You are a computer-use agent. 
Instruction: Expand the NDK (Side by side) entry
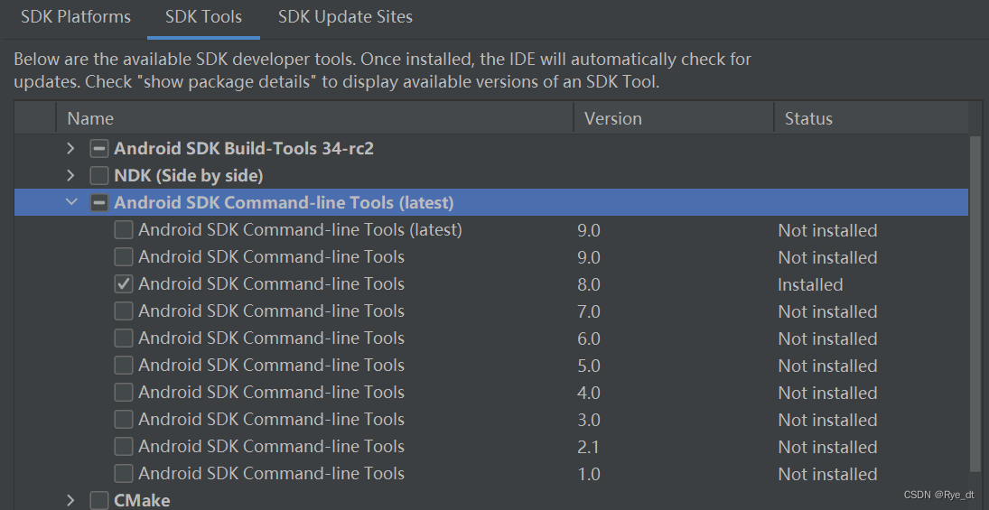click(70, 175)
